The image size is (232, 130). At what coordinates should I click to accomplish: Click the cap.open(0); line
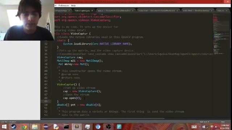click(72, 98)
